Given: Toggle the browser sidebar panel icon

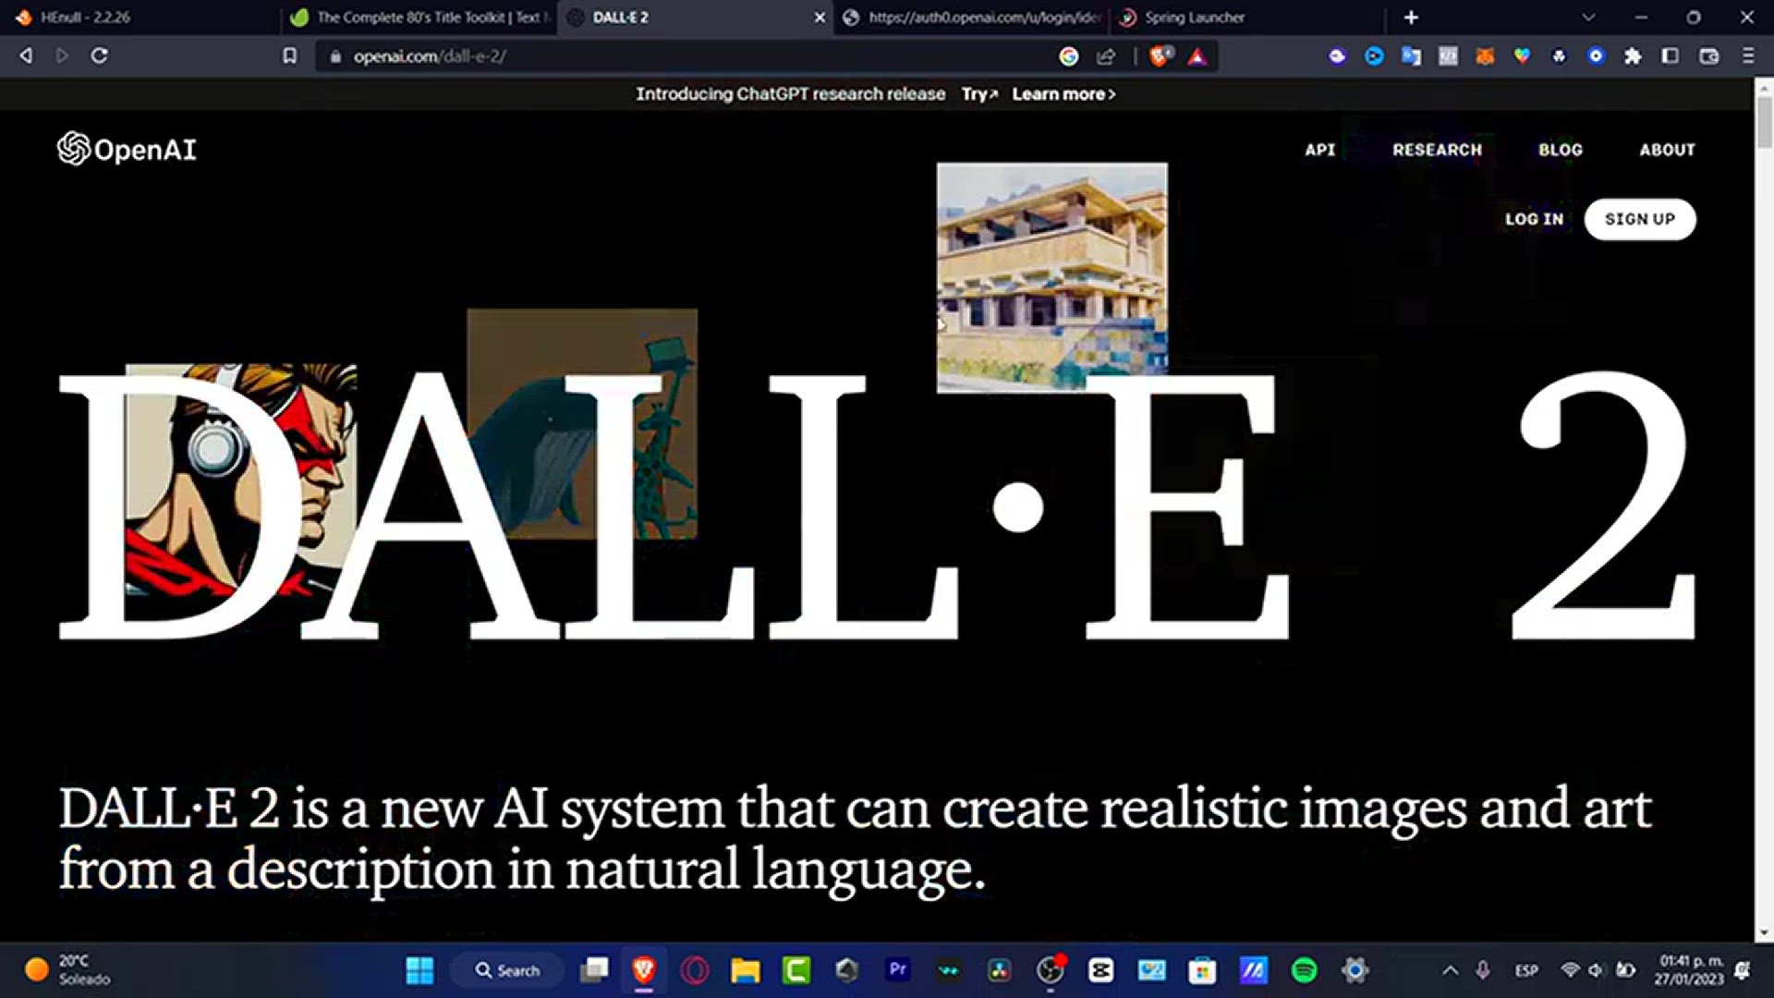Looking at the screenshot, I should [1670, 56].
